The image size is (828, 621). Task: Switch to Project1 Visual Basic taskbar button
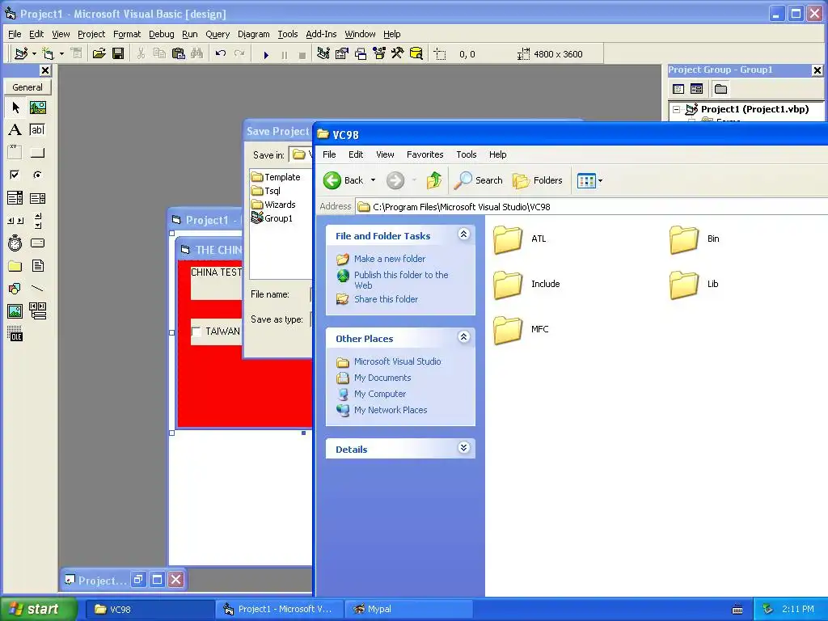[x=279, y=610]
